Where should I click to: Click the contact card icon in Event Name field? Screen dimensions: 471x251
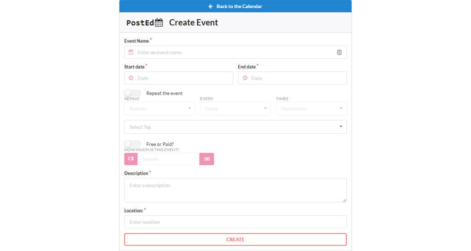coord(339,52)
